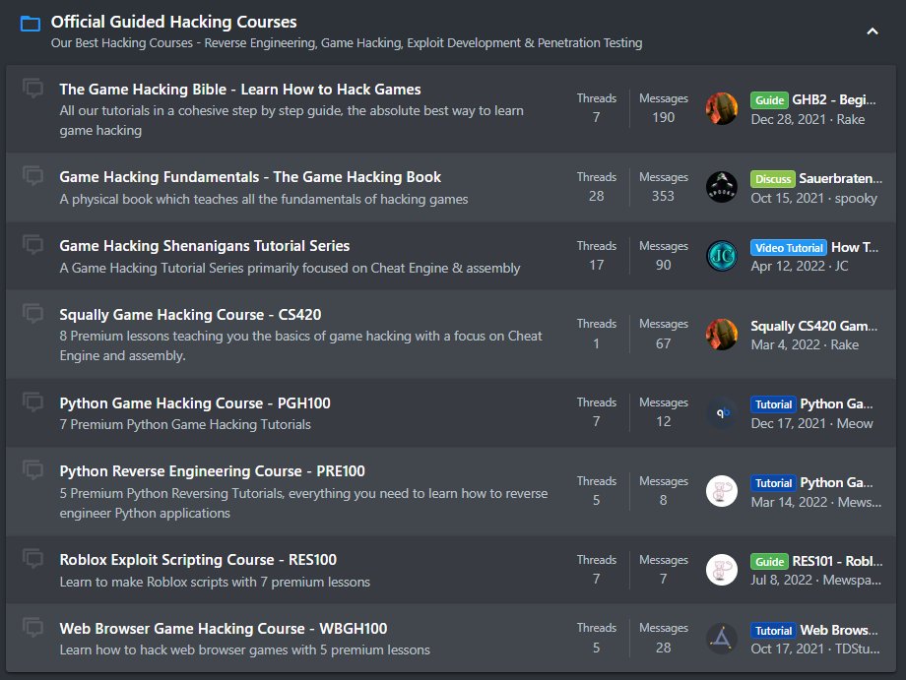Click the forum icon beside Game Hacking Bible
This screenshot has width=906, height=680.
[32, 88]
